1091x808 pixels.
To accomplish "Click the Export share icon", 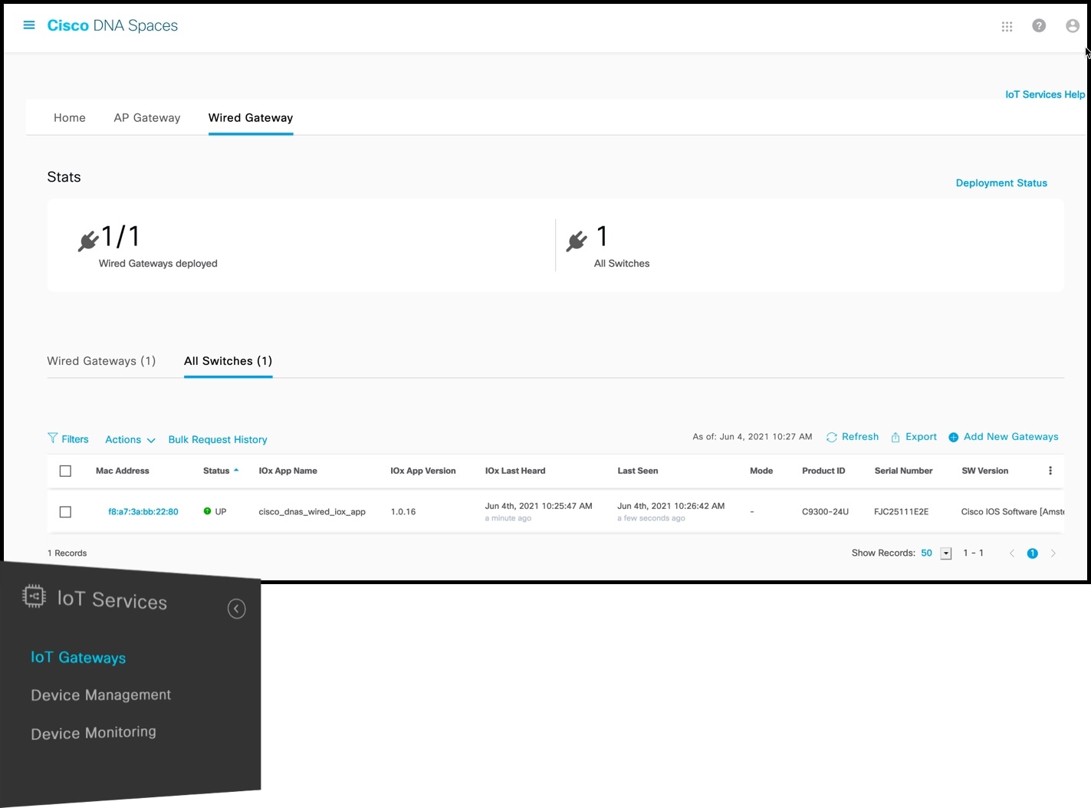I will 895,437.
